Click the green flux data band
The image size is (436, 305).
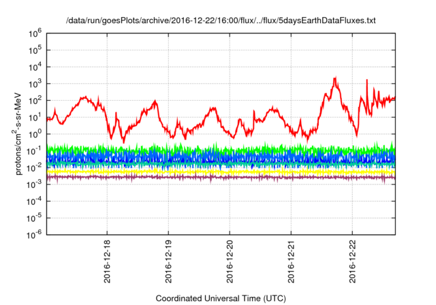[x=221, y=150]
